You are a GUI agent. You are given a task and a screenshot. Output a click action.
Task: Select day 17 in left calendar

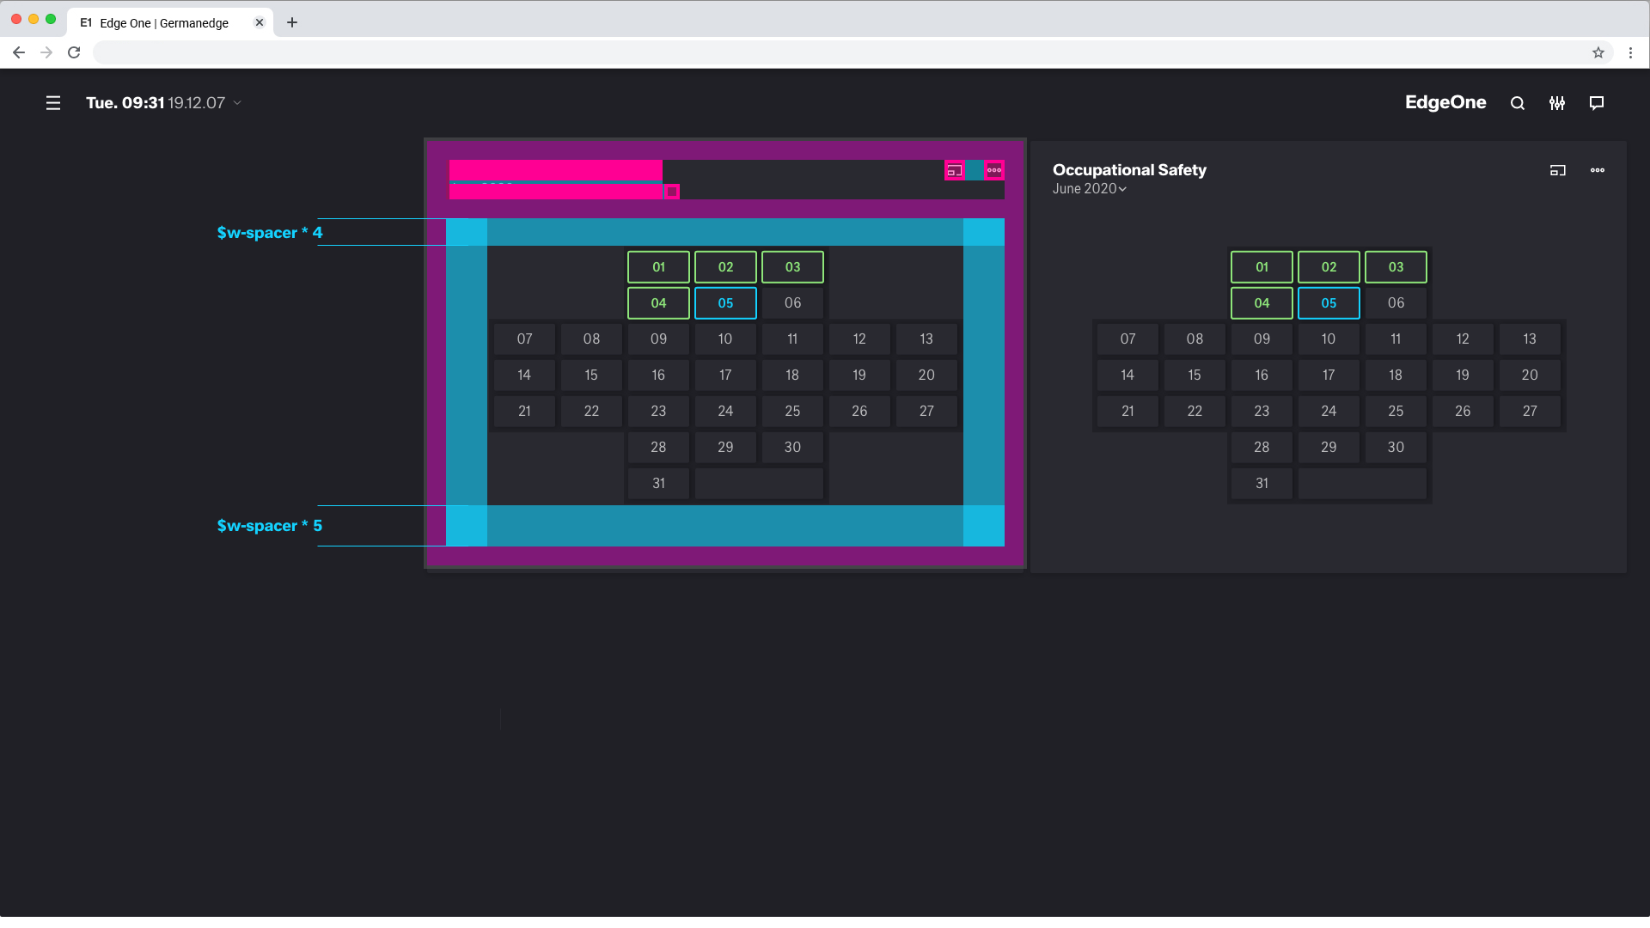725,375
